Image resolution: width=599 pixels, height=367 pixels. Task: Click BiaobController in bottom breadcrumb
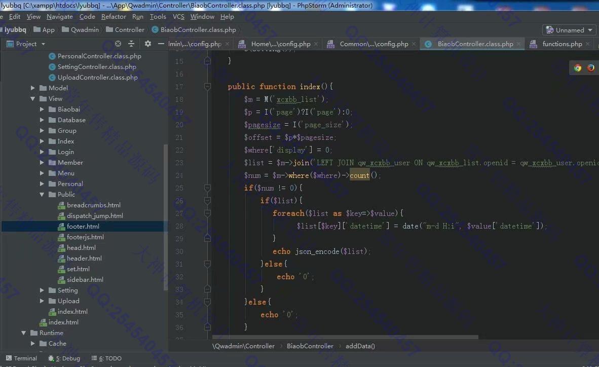(310, 346)
